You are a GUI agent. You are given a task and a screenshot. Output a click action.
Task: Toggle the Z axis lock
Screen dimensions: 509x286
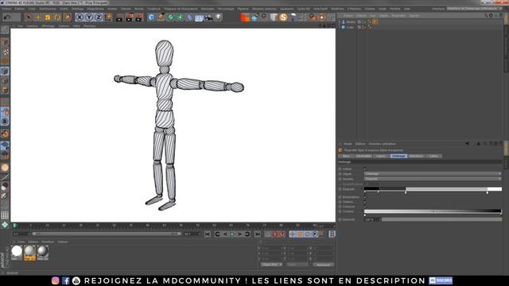pyautogui.click(x=99, y=17)
